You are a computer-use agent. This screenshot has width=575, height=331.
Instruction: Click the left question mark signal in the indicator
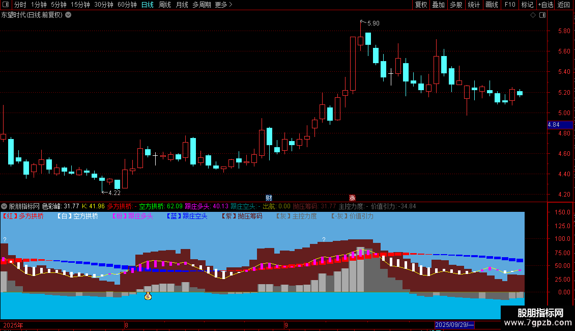(x=5, y=240)
